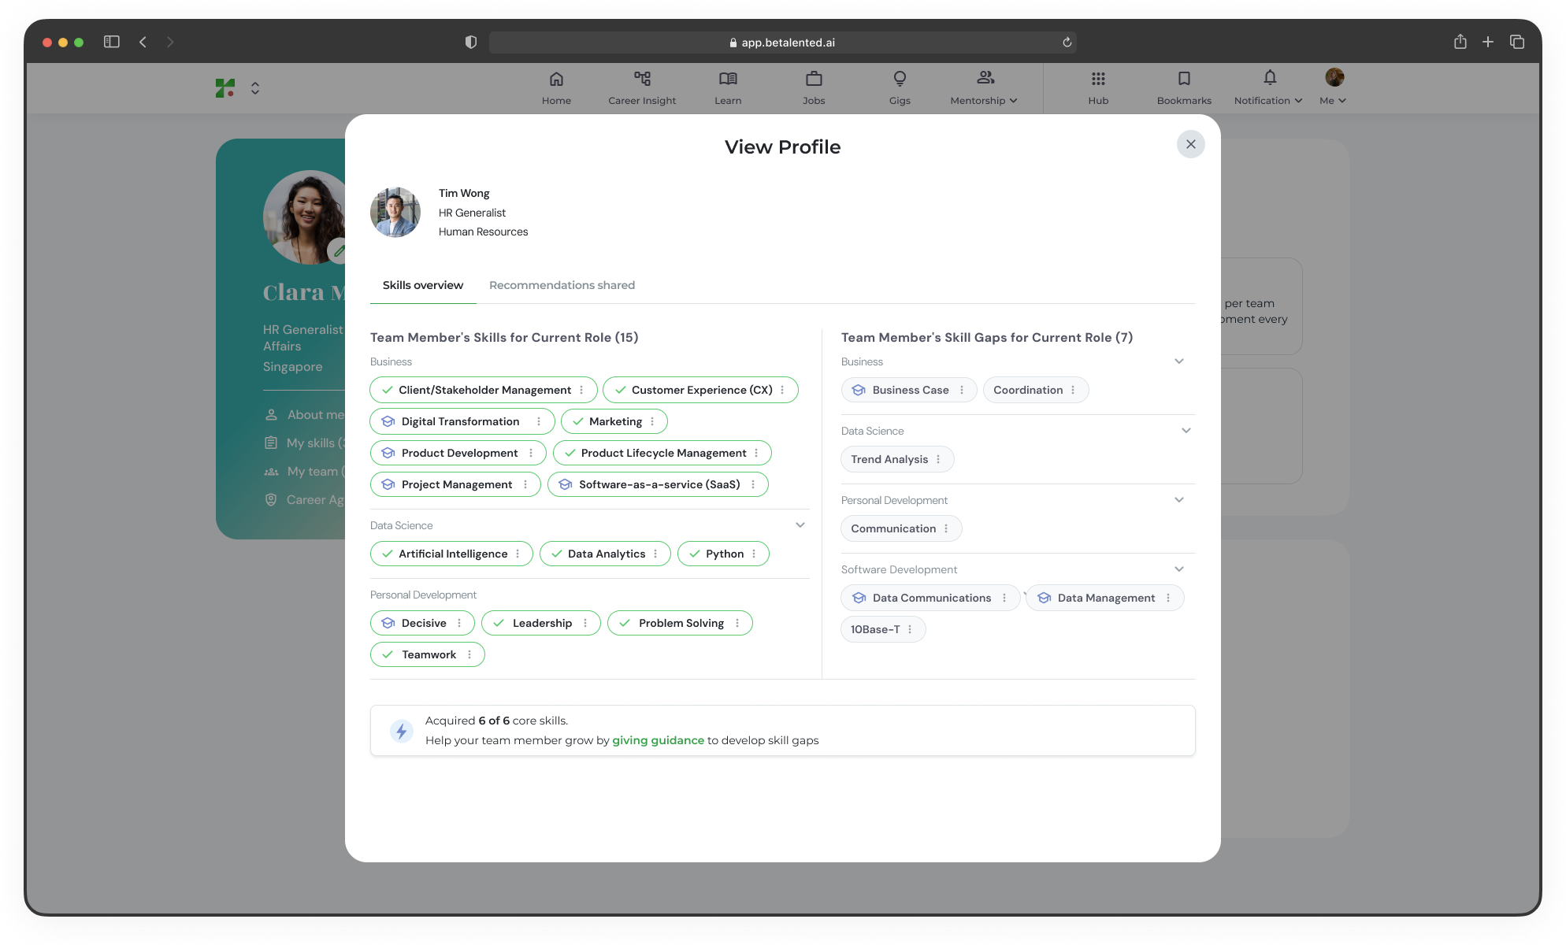Open options menu for Python skill
1566x945 pixels.
coord(754,554)
